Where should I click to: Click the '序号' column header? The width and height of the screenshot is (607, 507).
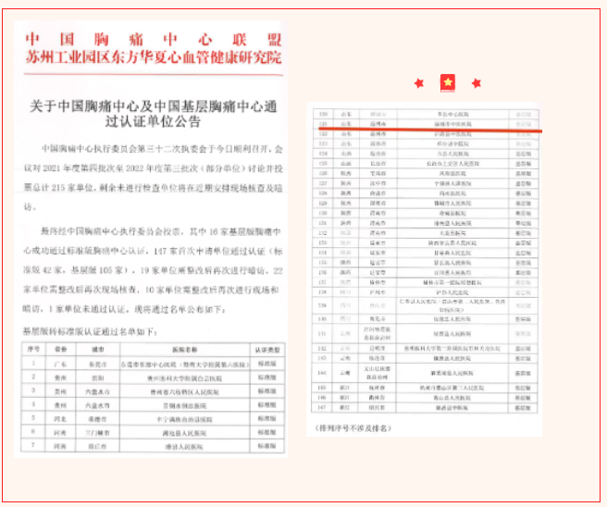pyautogui.click(x=33, y=349)
